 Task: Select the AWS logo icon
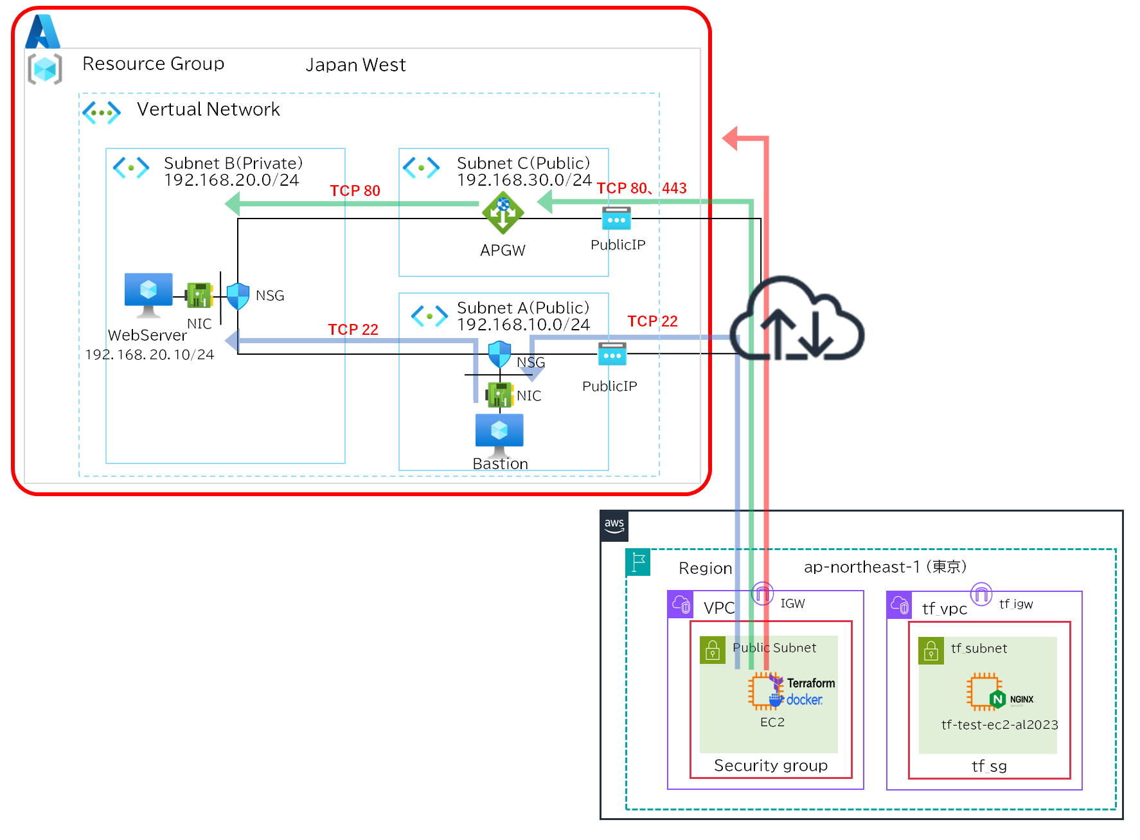(x=614, y=526)
